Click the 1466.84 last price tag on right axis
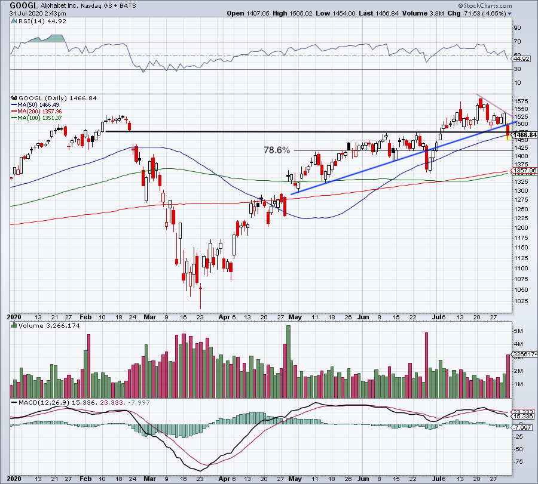The image size is (538, 484). tap(525, 135)
